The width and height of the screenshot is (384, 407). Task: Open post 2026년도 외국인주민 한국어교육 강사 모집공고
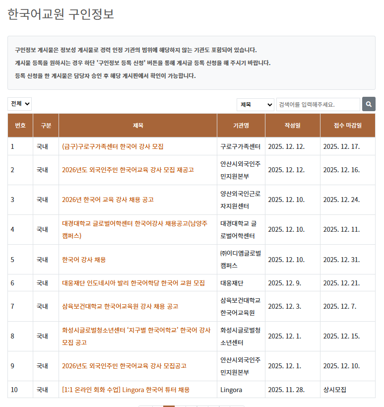tap(125, 366)
